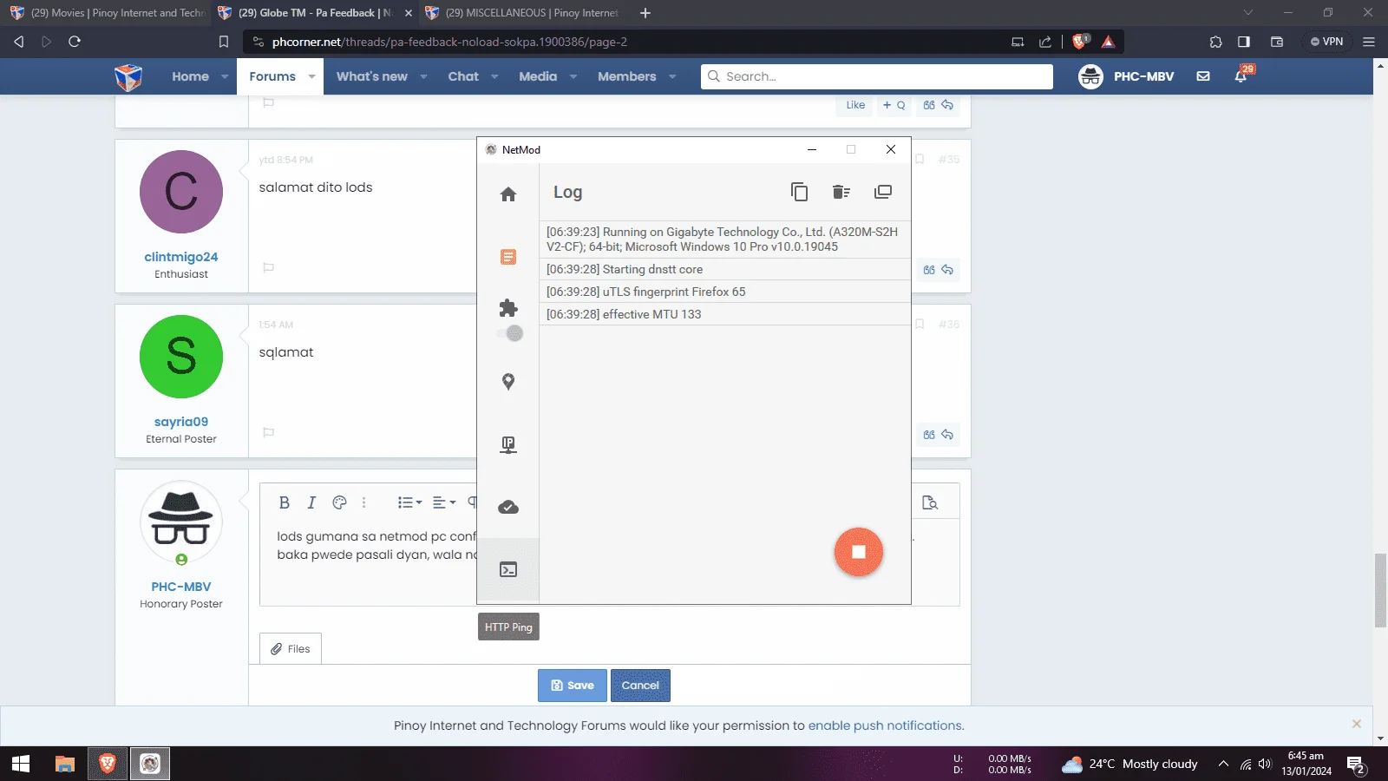1388x781 pixels.
Task: Open the log in a separate window icon
Action: pos(882,192)
